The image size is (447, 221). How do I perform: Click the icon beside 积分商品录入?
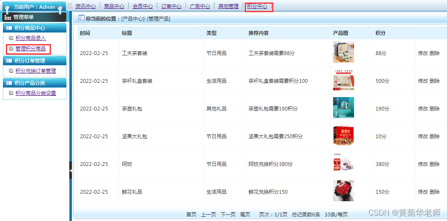click(x=11, y=38)
